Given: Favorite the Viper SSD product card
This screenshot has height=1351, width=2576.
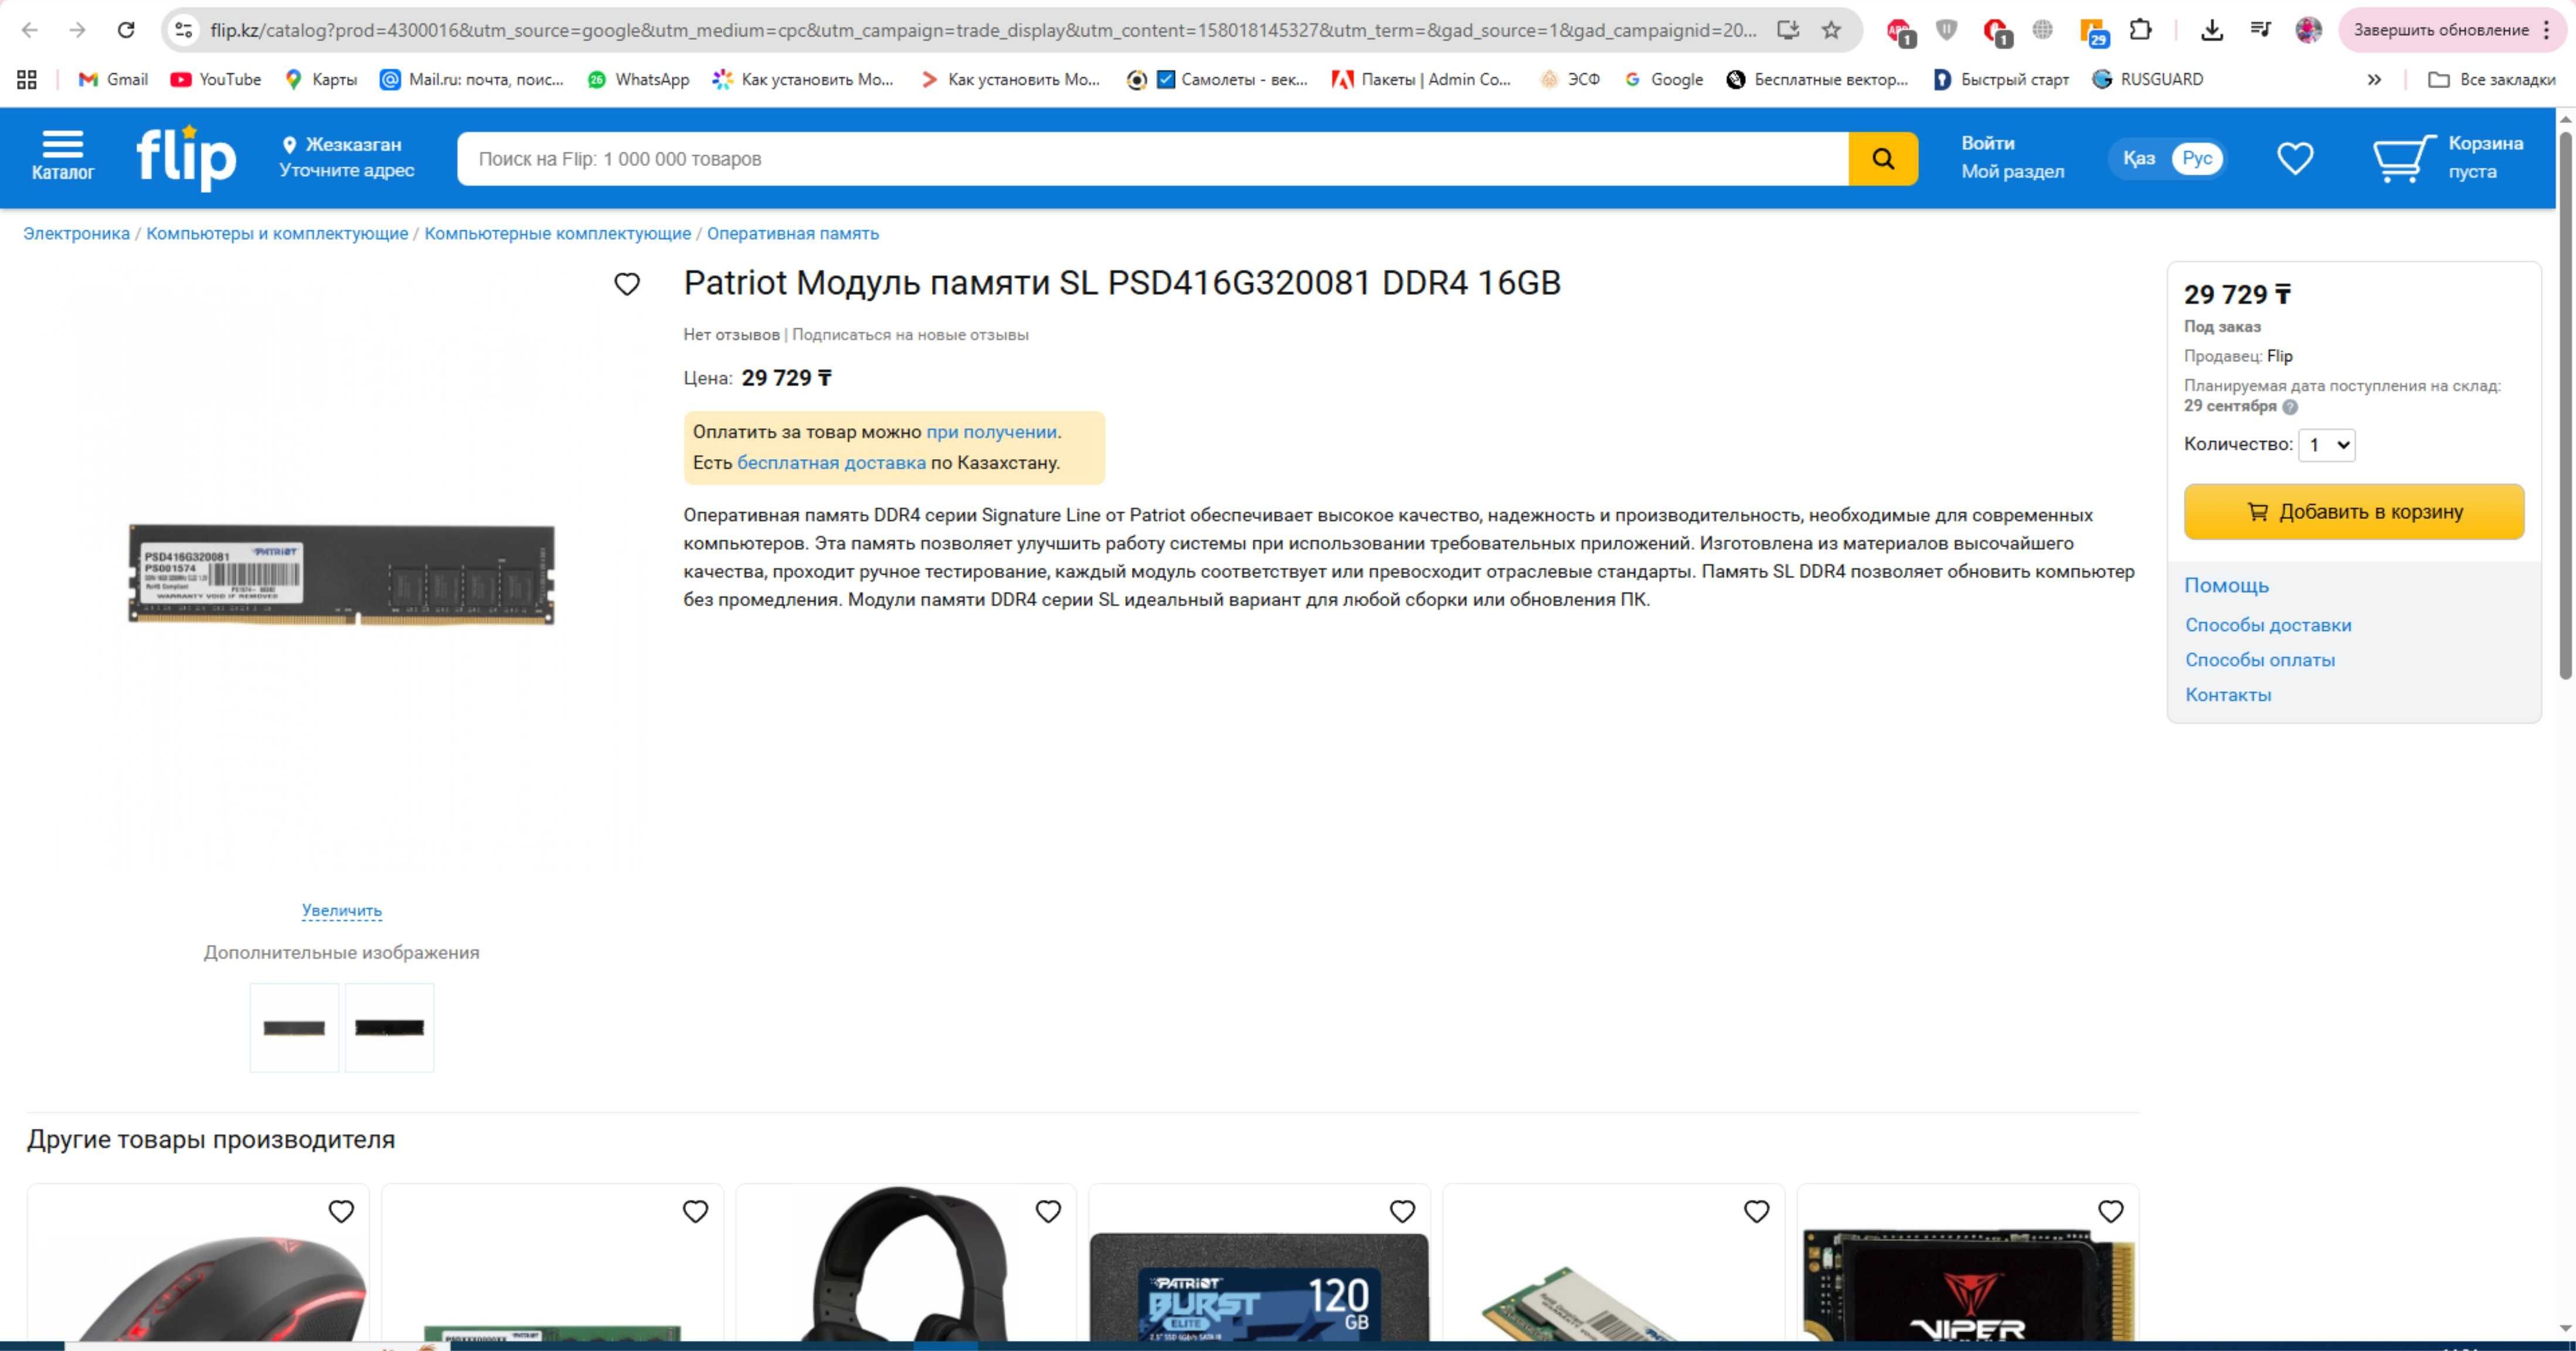Looking at the screenshot, I should pyautogui.click(x=2110, y=1211).
